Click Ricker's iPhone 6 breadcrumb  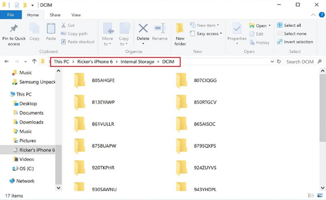[95, 62]
